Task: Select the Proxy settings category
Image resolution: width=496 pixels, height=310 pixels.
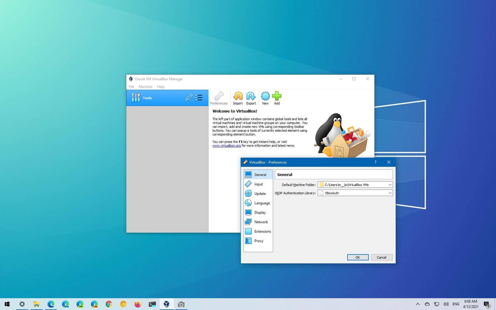Action: [258, 241]
